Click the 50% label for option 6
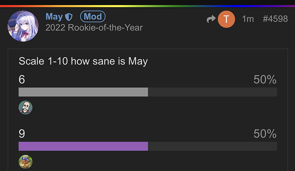295x171 pixels. [x=265, y=80]
